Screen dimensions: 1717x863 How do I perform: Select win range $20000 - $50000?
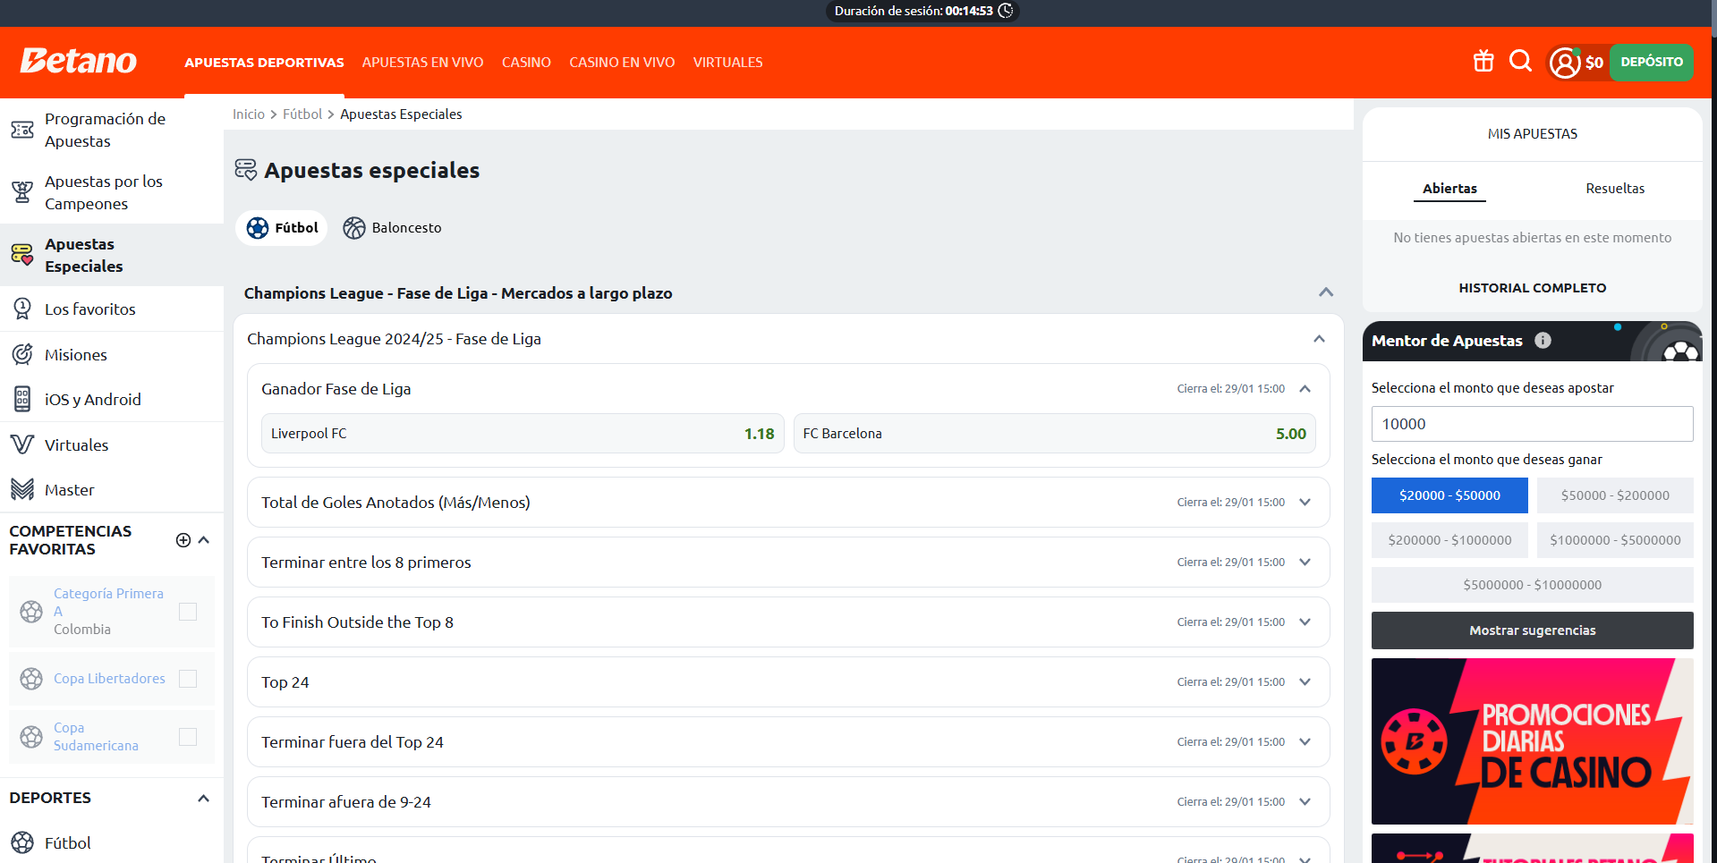[x=1449, y=495]
